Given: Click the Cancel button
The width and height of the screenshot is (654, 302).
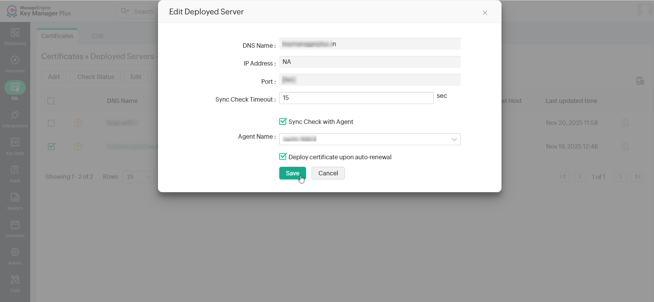Looking at the screenshot, I should (328, 173).
